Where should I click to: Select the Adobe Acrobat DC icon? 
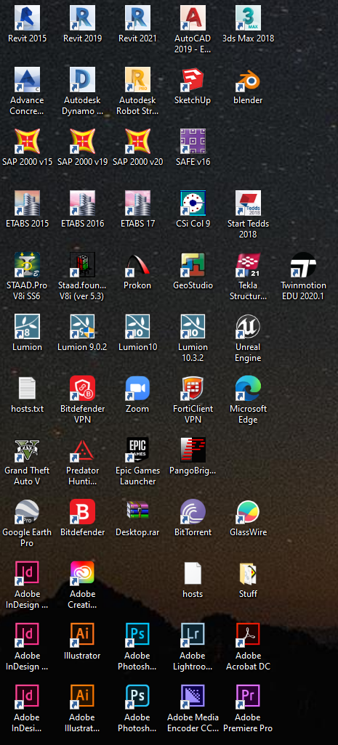click(248, 636)
